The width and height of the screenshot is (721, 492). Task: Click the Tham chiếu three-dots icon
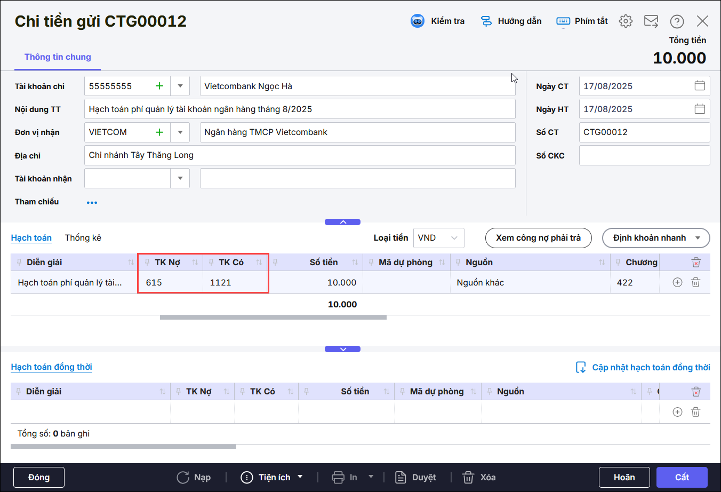coord(92,203)
